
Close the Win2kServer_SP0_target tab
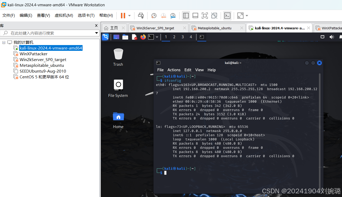185,28
